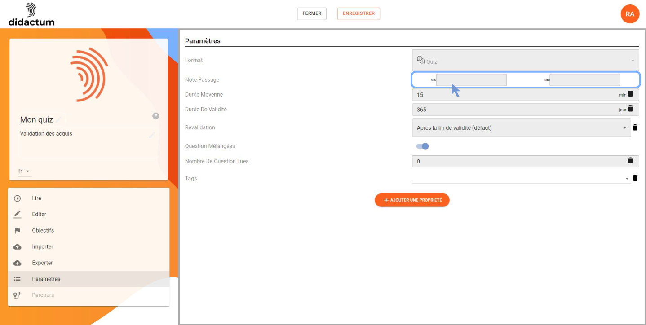The image size is (646, 325).
Task: Remove Nombre De Question Lues with its trash icon
Action: coord(630,160)
